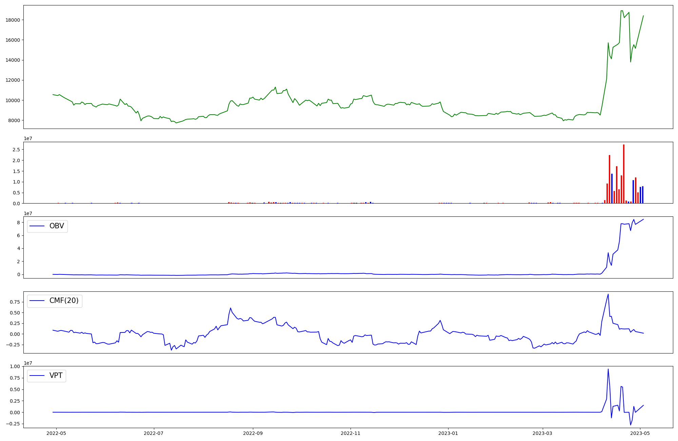Click the peak of the VPT line

click(608, 369)
